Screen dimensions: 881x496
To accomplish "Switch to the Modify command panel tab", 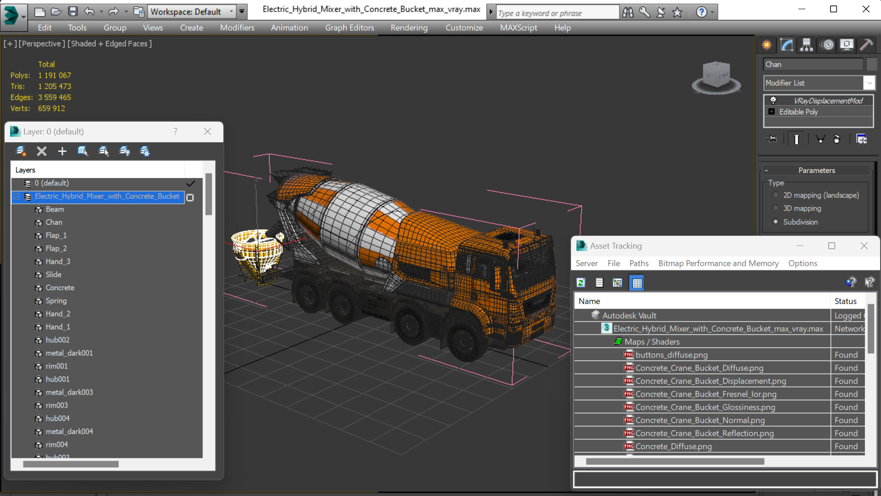I will 787,45.
